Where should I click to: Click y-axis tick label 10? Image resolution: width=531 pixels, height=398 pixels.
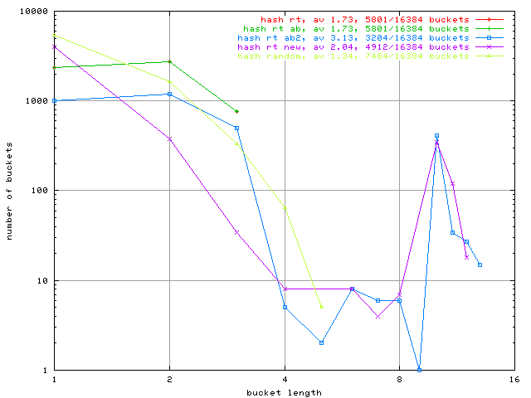click(x=42, y=280)
